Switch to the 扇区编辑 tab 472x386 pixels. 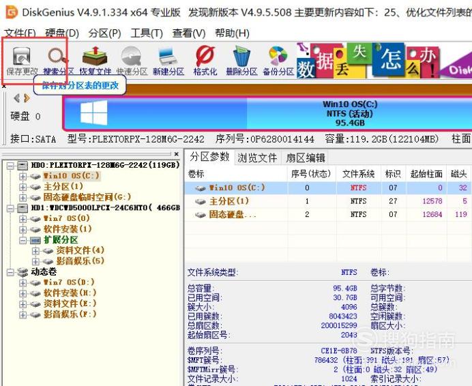pos(306,158)
